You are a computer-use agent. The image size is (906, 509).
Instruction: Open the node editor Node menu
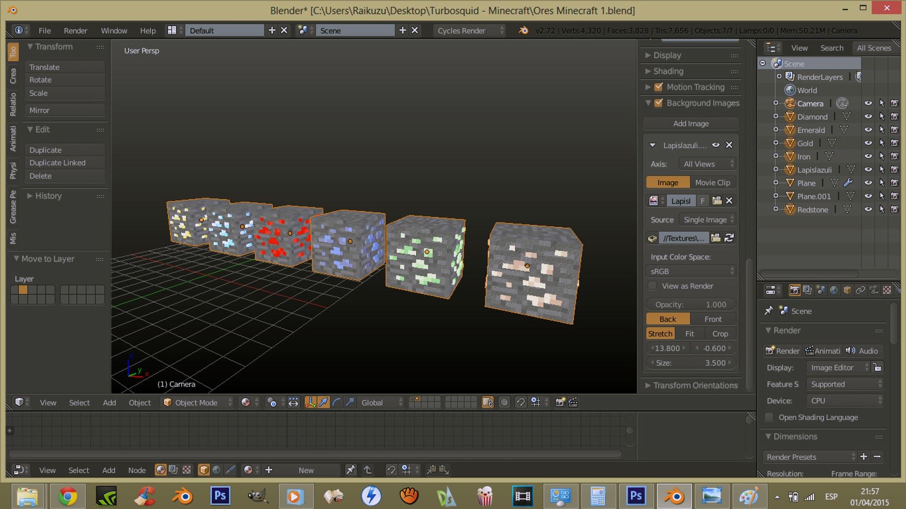point(137,470)
